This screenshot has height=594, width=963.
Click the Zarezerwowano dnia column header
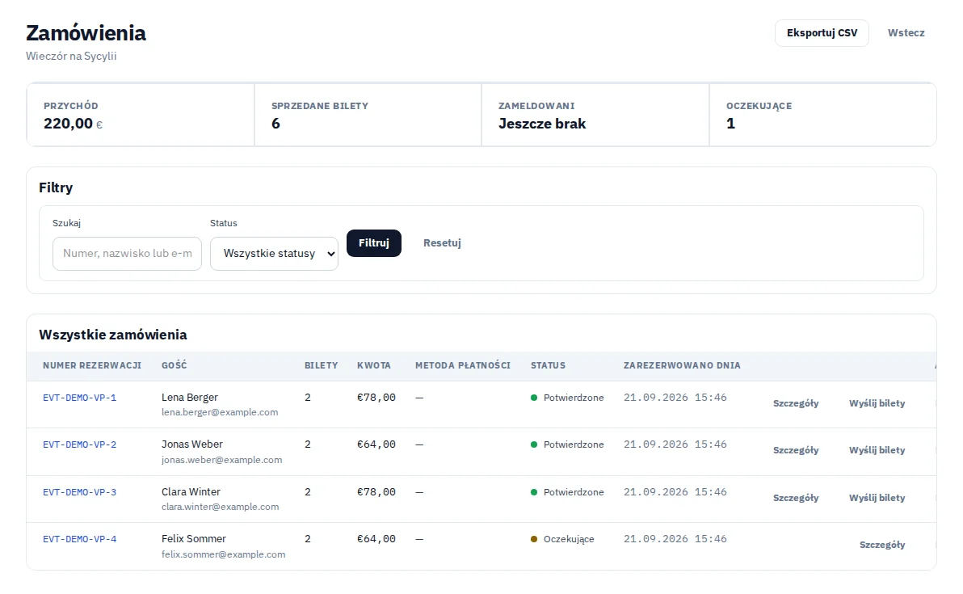[x=682, y=365]
